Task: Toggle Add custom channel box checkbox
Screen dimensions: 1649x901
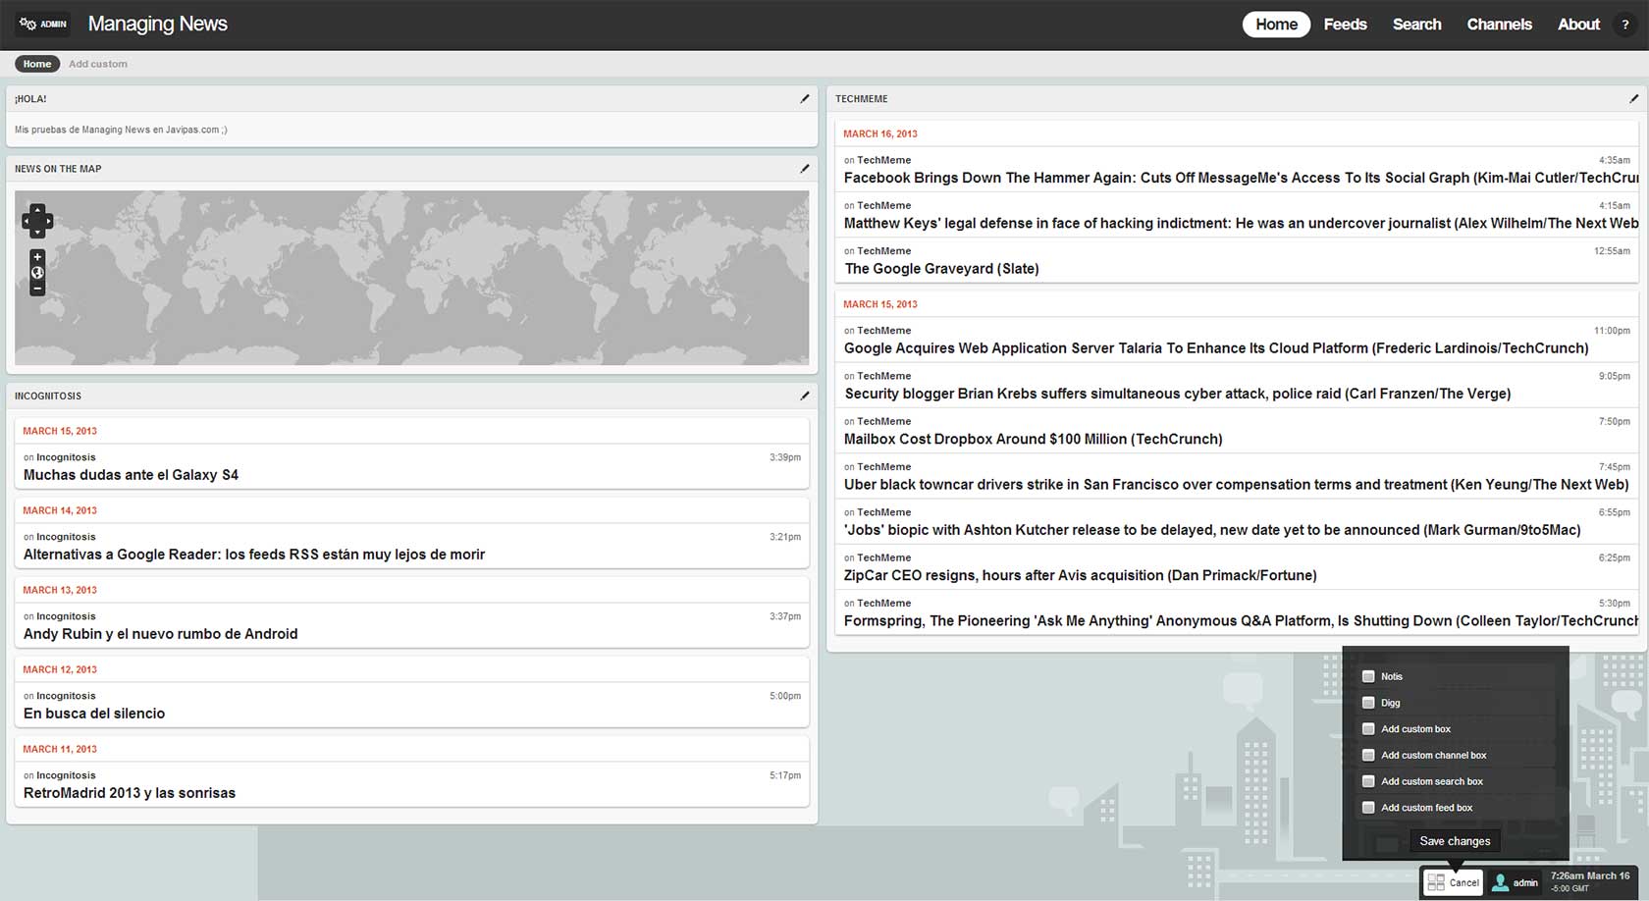Action: [x=1368, y=755]
